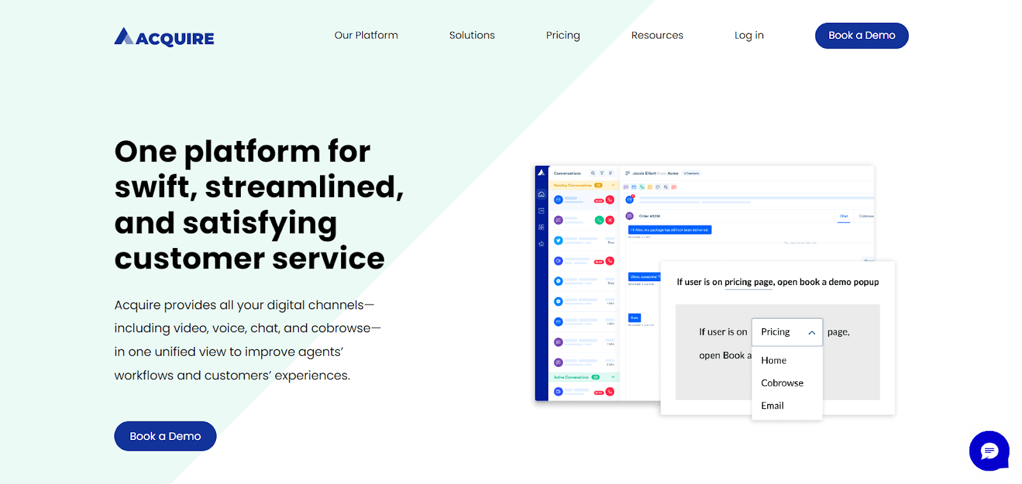This screenshot has width=1022, height=484.
Task: Click the purple chat icon in the chat toolbar
Action: [x=626, y=187]
